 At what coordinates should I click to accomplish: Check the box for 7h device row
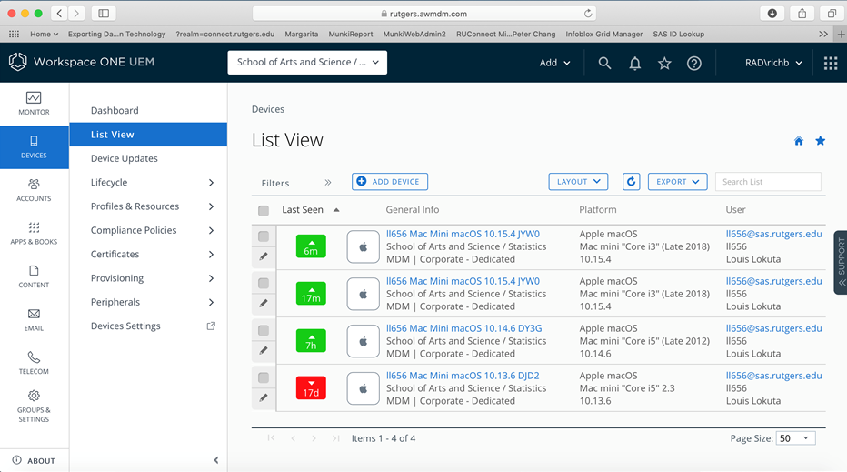coord(263,330)
